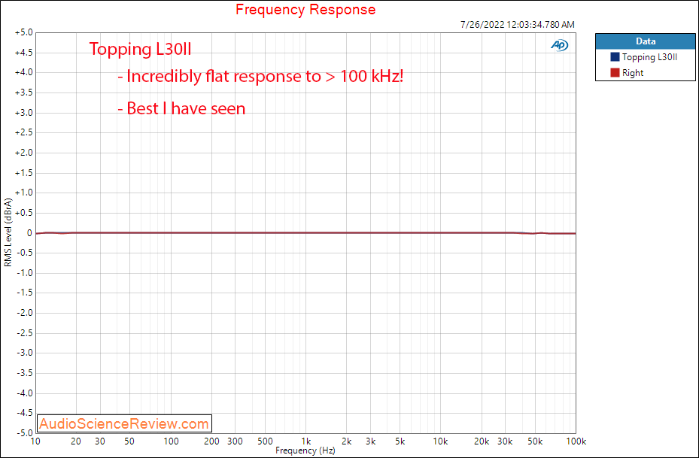Click the '100k' frequency axis tick label
The width and height of the screenshot is (699, 458).
click(x=576, y=441)
